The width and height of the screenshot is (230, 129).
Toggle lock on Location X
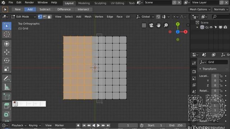click(221, 76)
